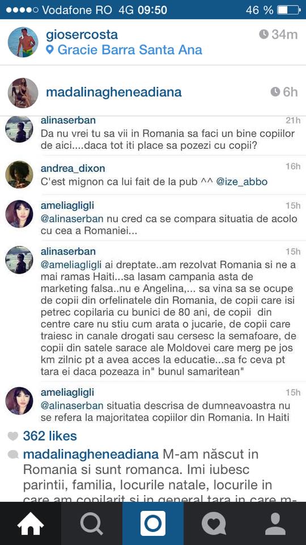This screenshot has height=545, width=306.
Task: Tap the location pin for Gracie Barra
Action: 50,50
